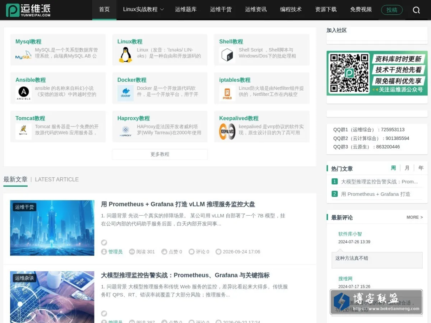
Task: Open the 首页 nav tab
Action: [105, 10]
